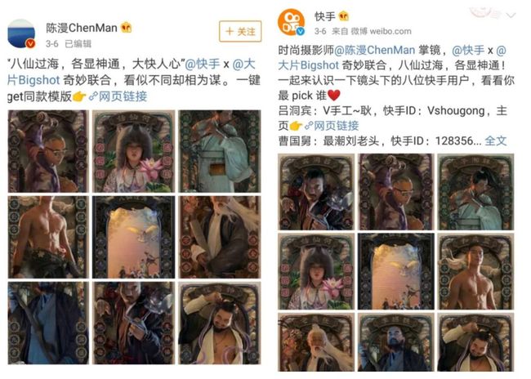Click the weibo.com source text
531x379 pixels.
click(x=390, y=32)
